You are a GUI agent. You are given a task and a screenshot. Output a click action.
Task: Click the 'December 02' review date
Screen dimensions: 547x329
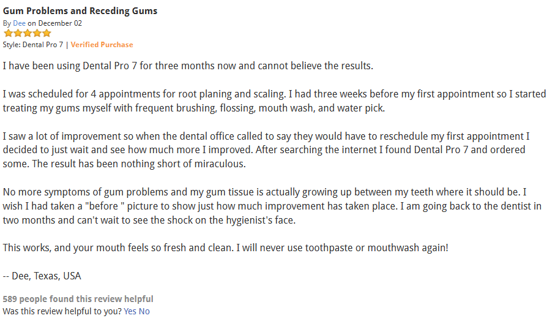(60, 23)
